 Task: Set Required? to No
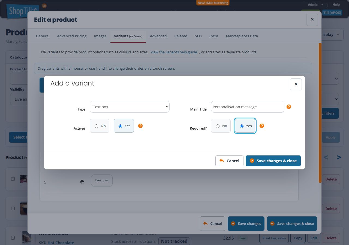click(x=221, y=126)
